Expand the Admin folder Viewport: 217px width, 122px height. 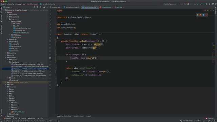12,24
